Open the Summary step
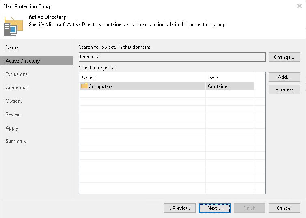 tap(16, 141)
